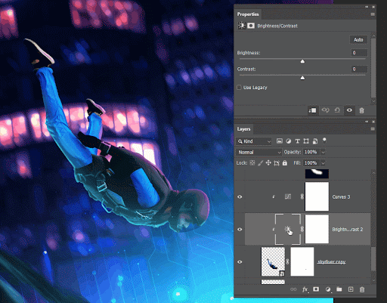Click the Brightness slider handle
Screen dimensions: 387x303
[302, 61]
